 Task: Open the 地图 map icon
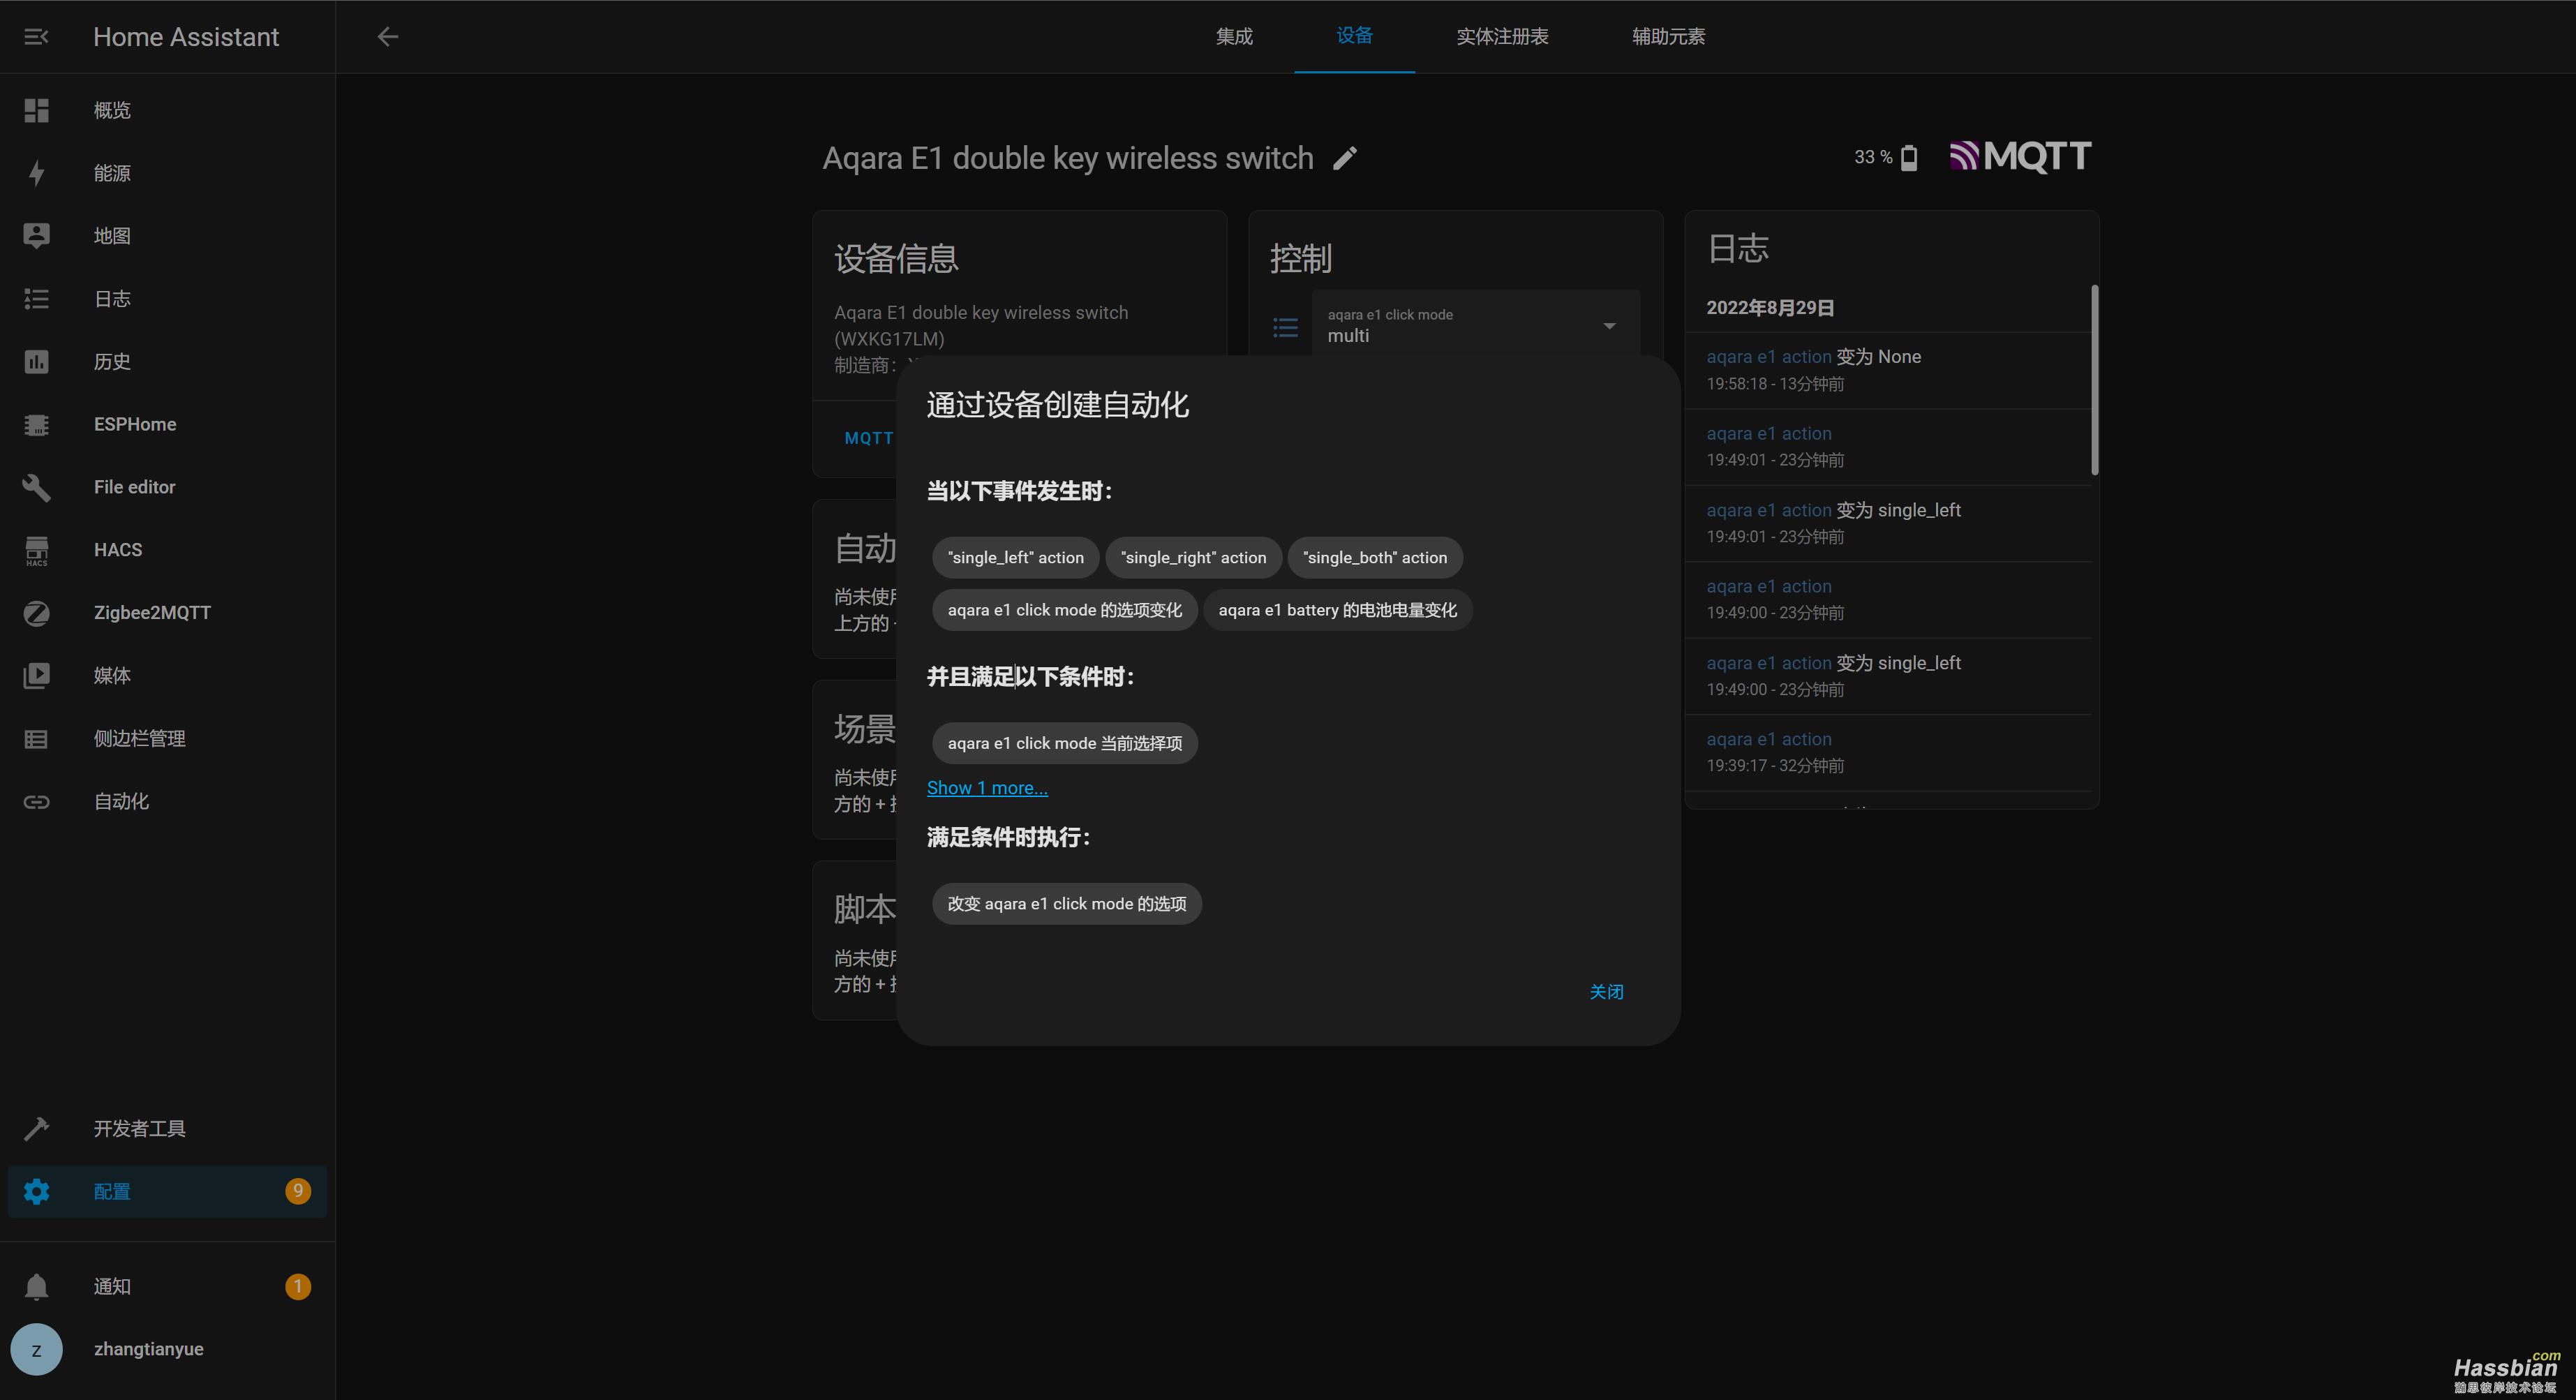(36, 236)
